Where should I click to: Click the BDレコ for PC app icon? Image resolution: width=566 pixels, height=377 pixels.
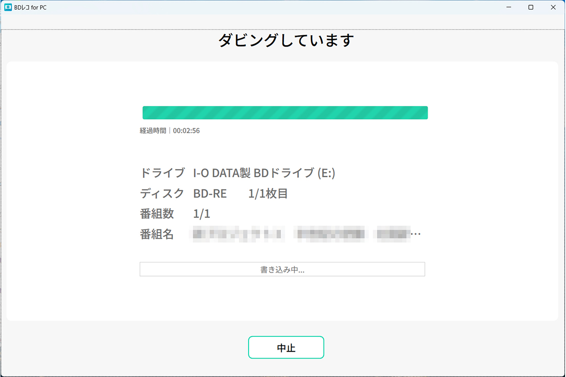[x=8, y=7]
